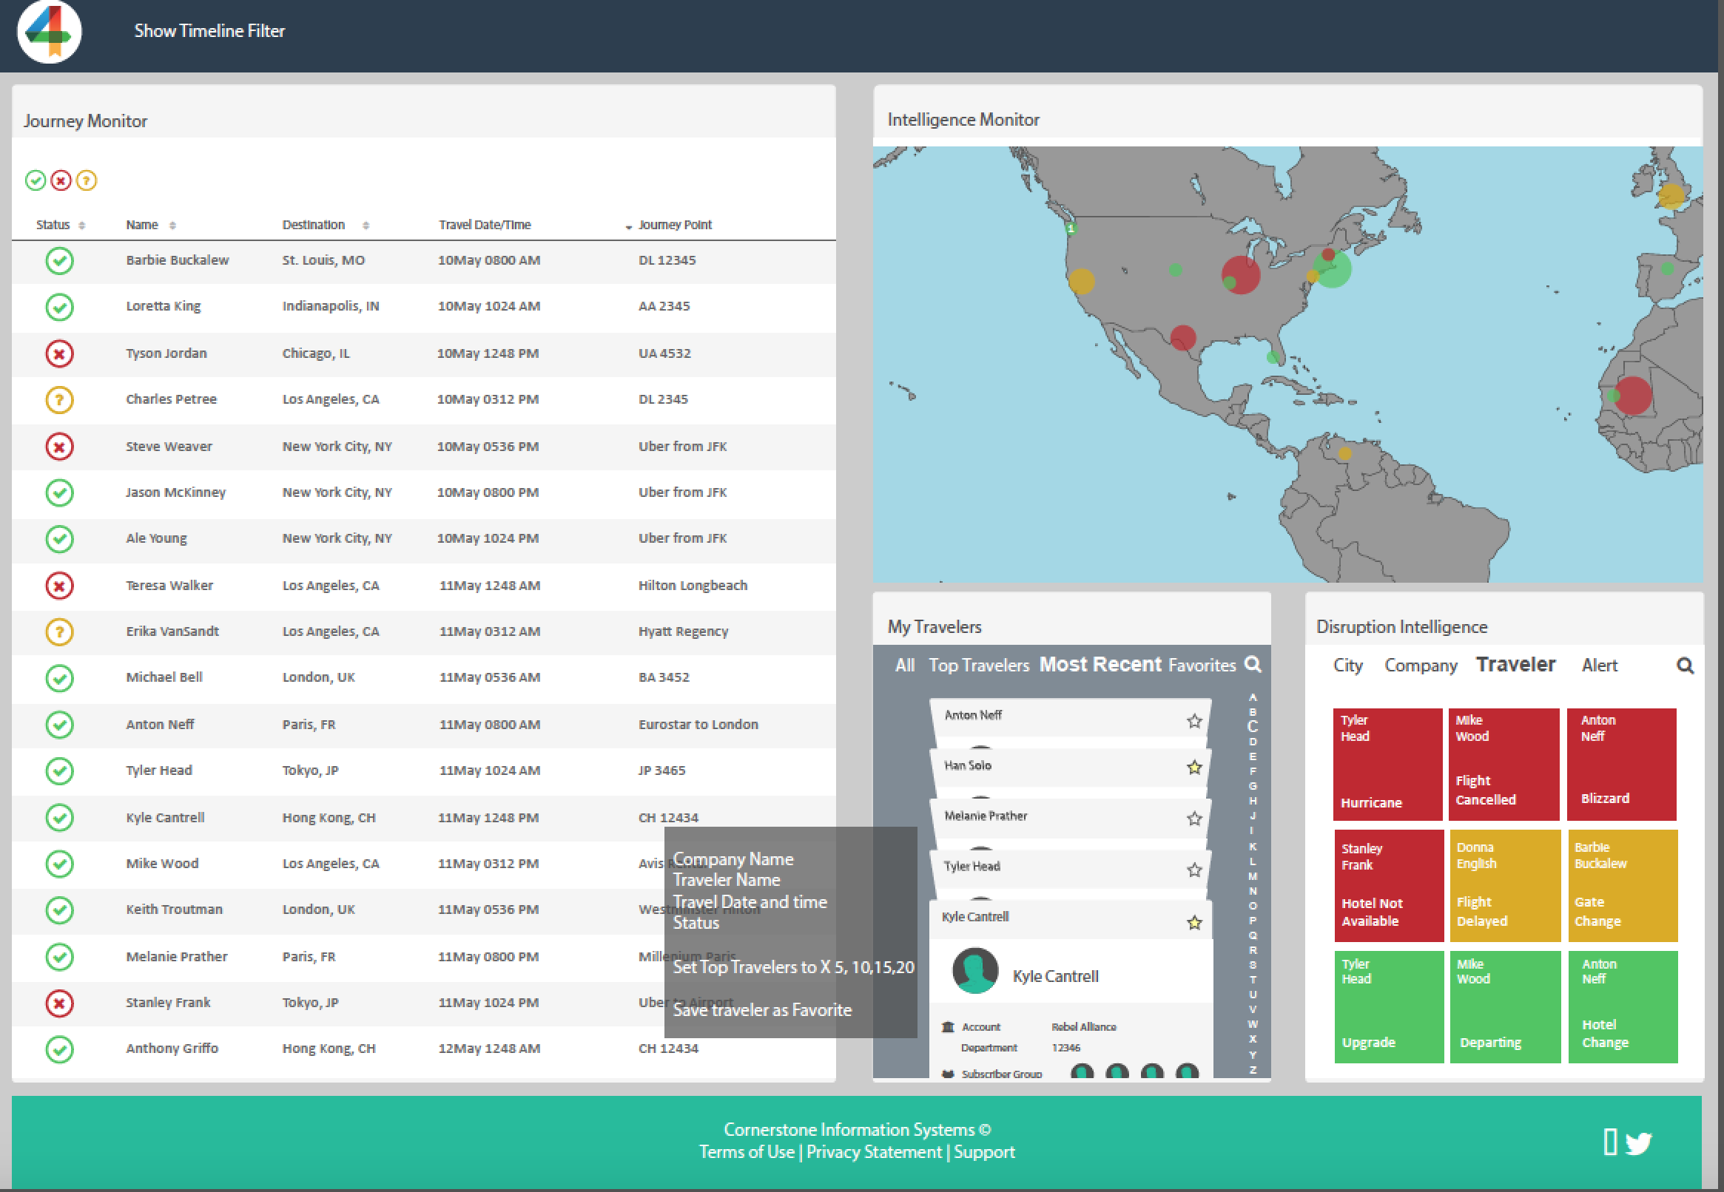1724x1192 pixels.
Task: Click Steve Weaver's red status icon
Action: 60,447
